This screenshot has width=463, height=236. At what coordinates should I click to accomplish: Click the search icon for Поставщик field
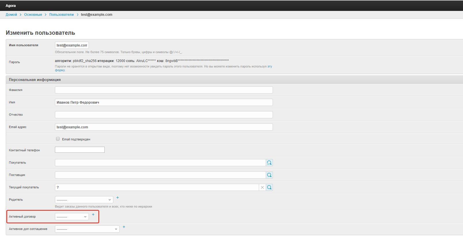269,175
